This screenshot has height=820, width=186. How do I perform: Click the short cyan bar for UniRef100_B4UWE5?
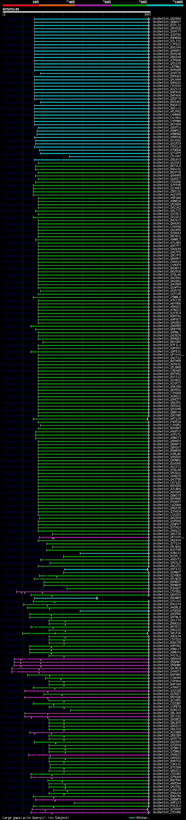tap(66, 598)
